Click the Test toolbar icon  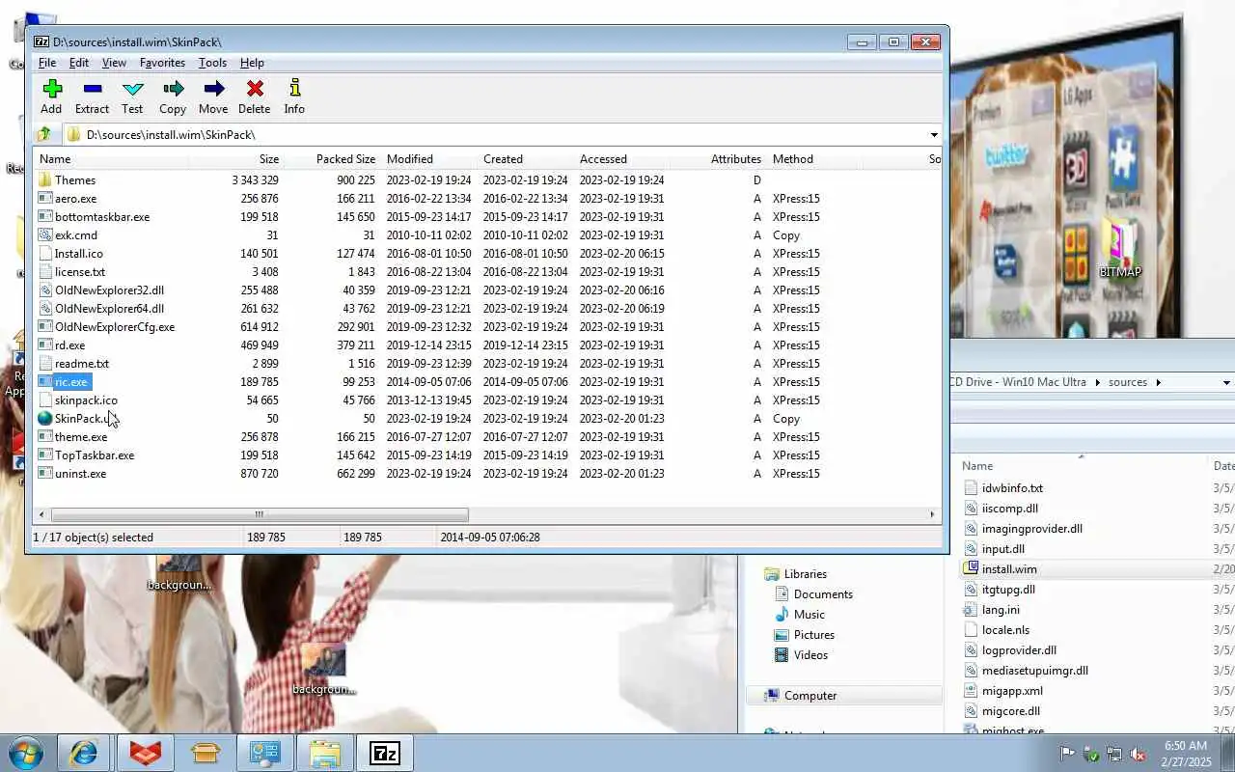(133, 89)
